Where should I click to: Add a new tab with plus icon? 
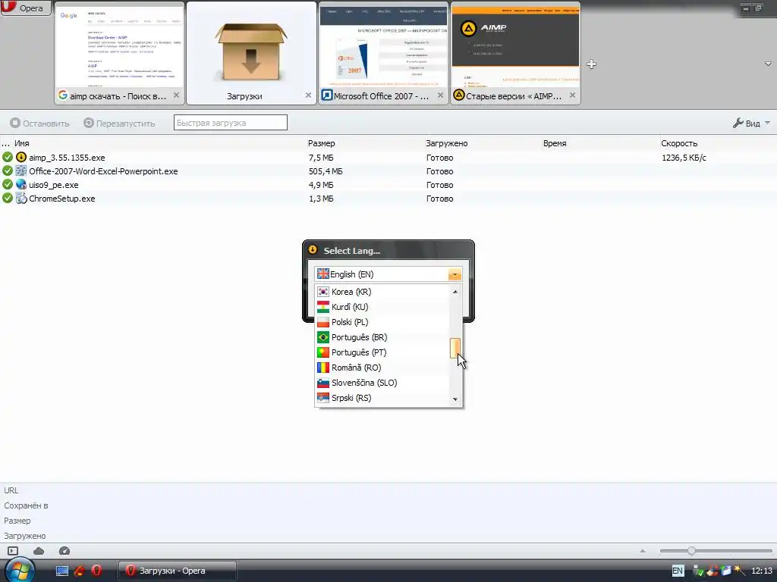click(x=591, y=64)
